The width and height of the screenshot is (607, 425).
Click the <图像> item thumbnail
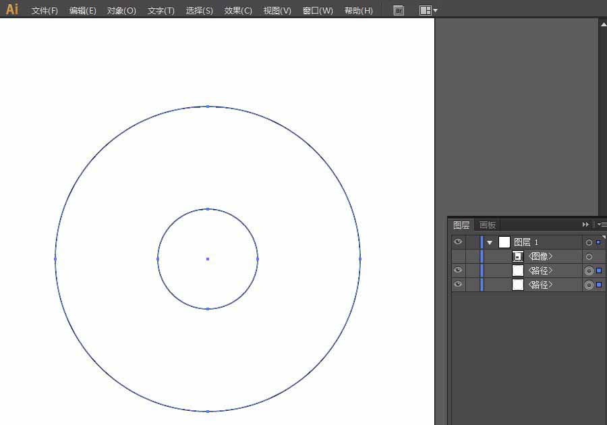(x=517, y=256)
